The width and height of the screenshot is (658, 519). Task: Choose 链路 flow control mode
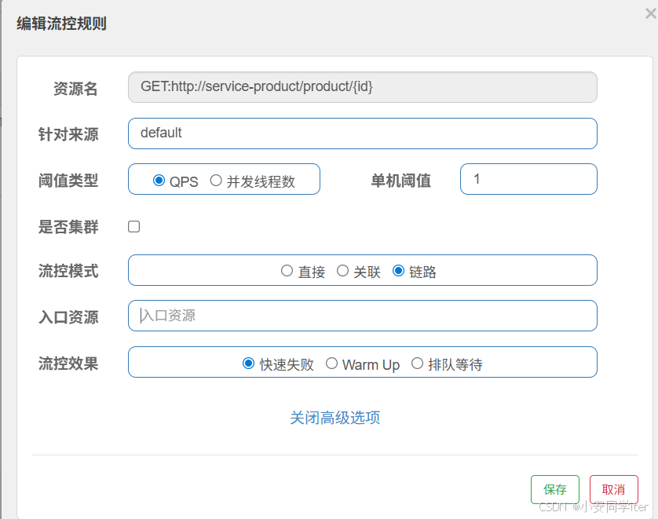(x=398, y=271)
